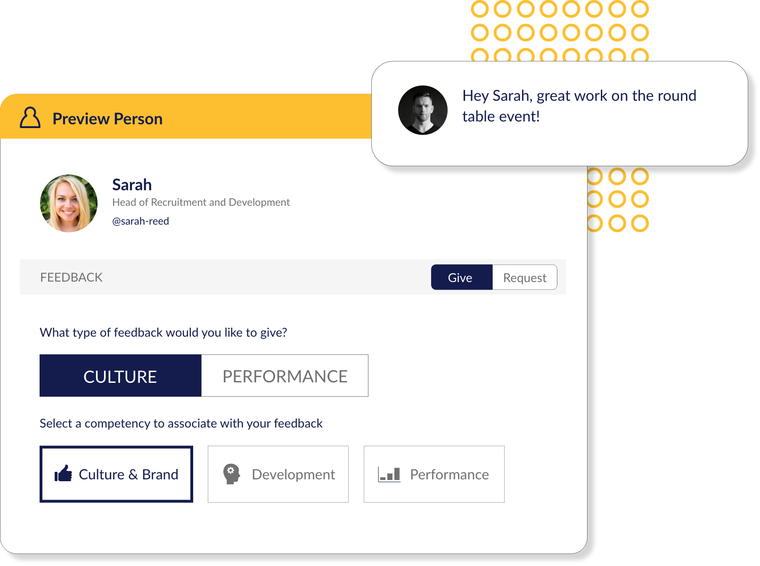The image size is (760, 566).
Task: Click the FEEDBACK section label
Action: [x=71, y=277]
